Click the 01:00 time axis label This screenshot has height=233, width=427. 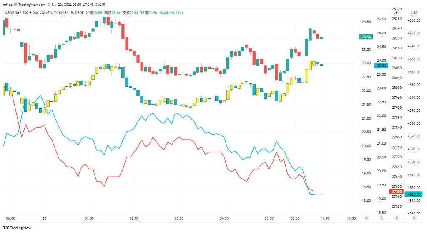coord(89,218)
